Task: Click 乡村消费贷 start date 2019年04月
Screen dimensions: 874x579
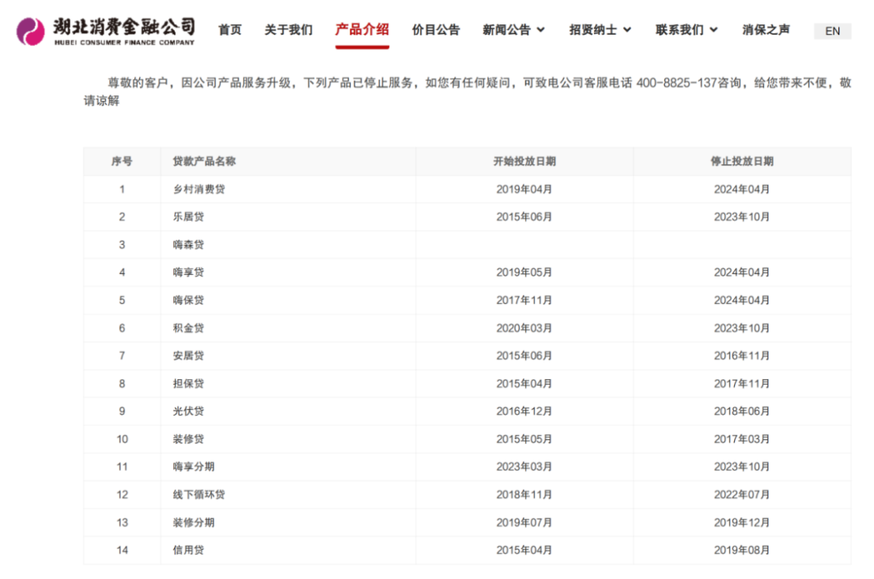Action: click(x=524, y=189)
